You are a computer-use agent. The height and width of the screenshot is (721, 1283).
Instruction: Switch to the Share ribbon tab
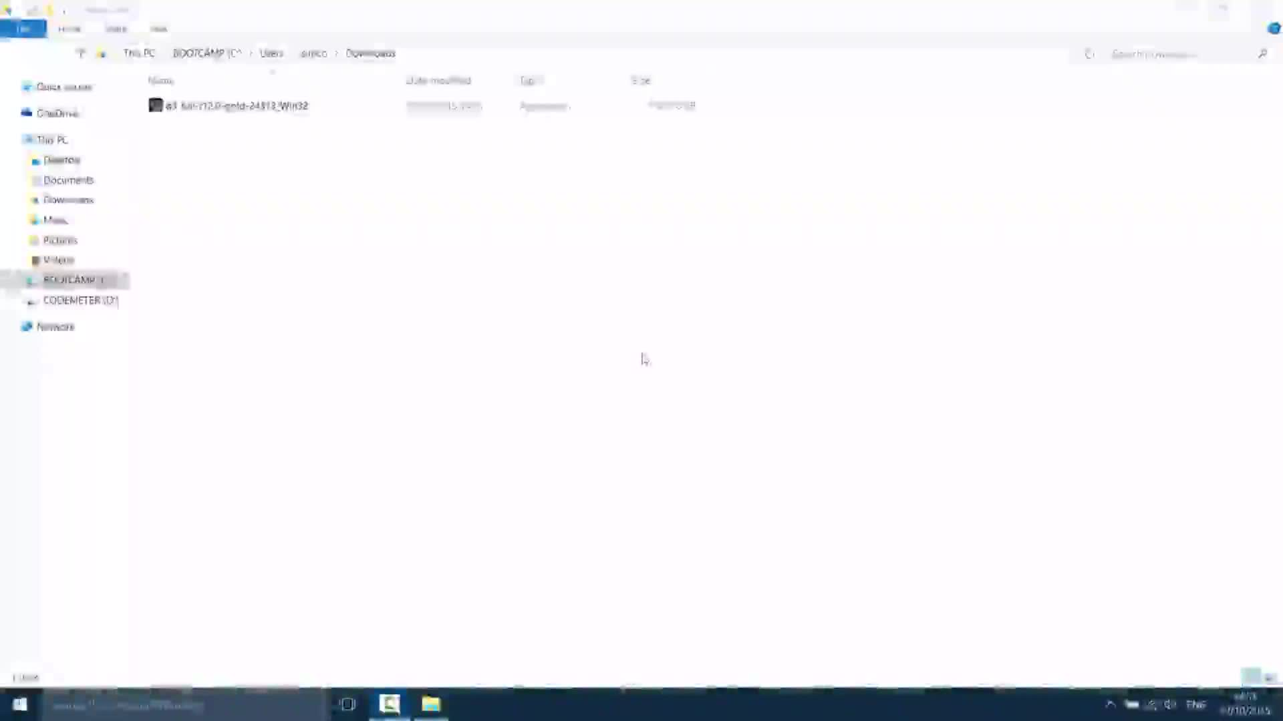click(116, 29)
